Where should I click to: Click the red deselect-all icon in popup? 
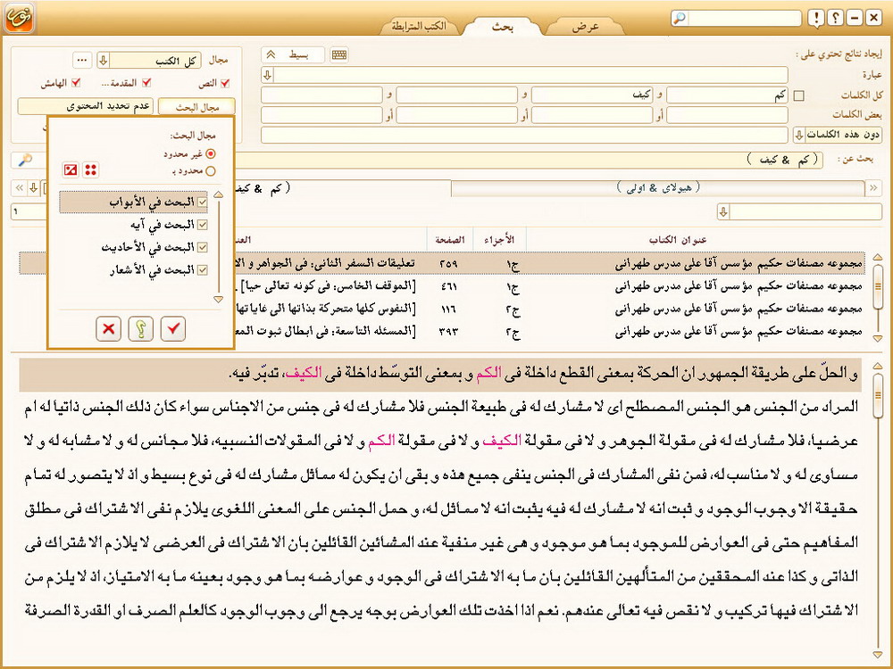coord(71,169)
